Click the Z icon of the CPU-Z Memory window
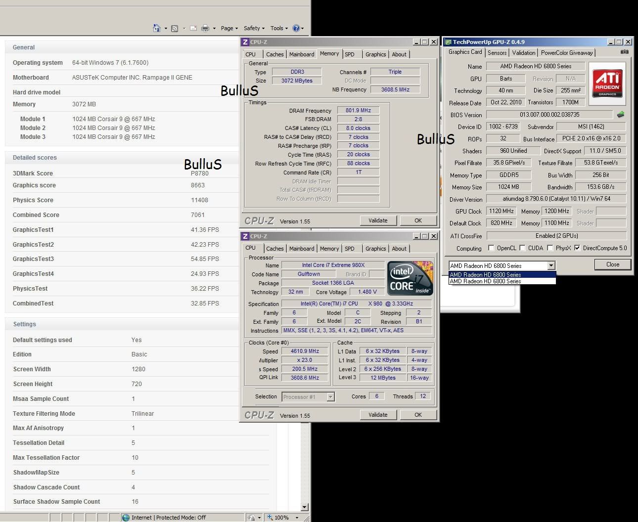The width and height of the screenshot is (638, 522). coord(245,42)
